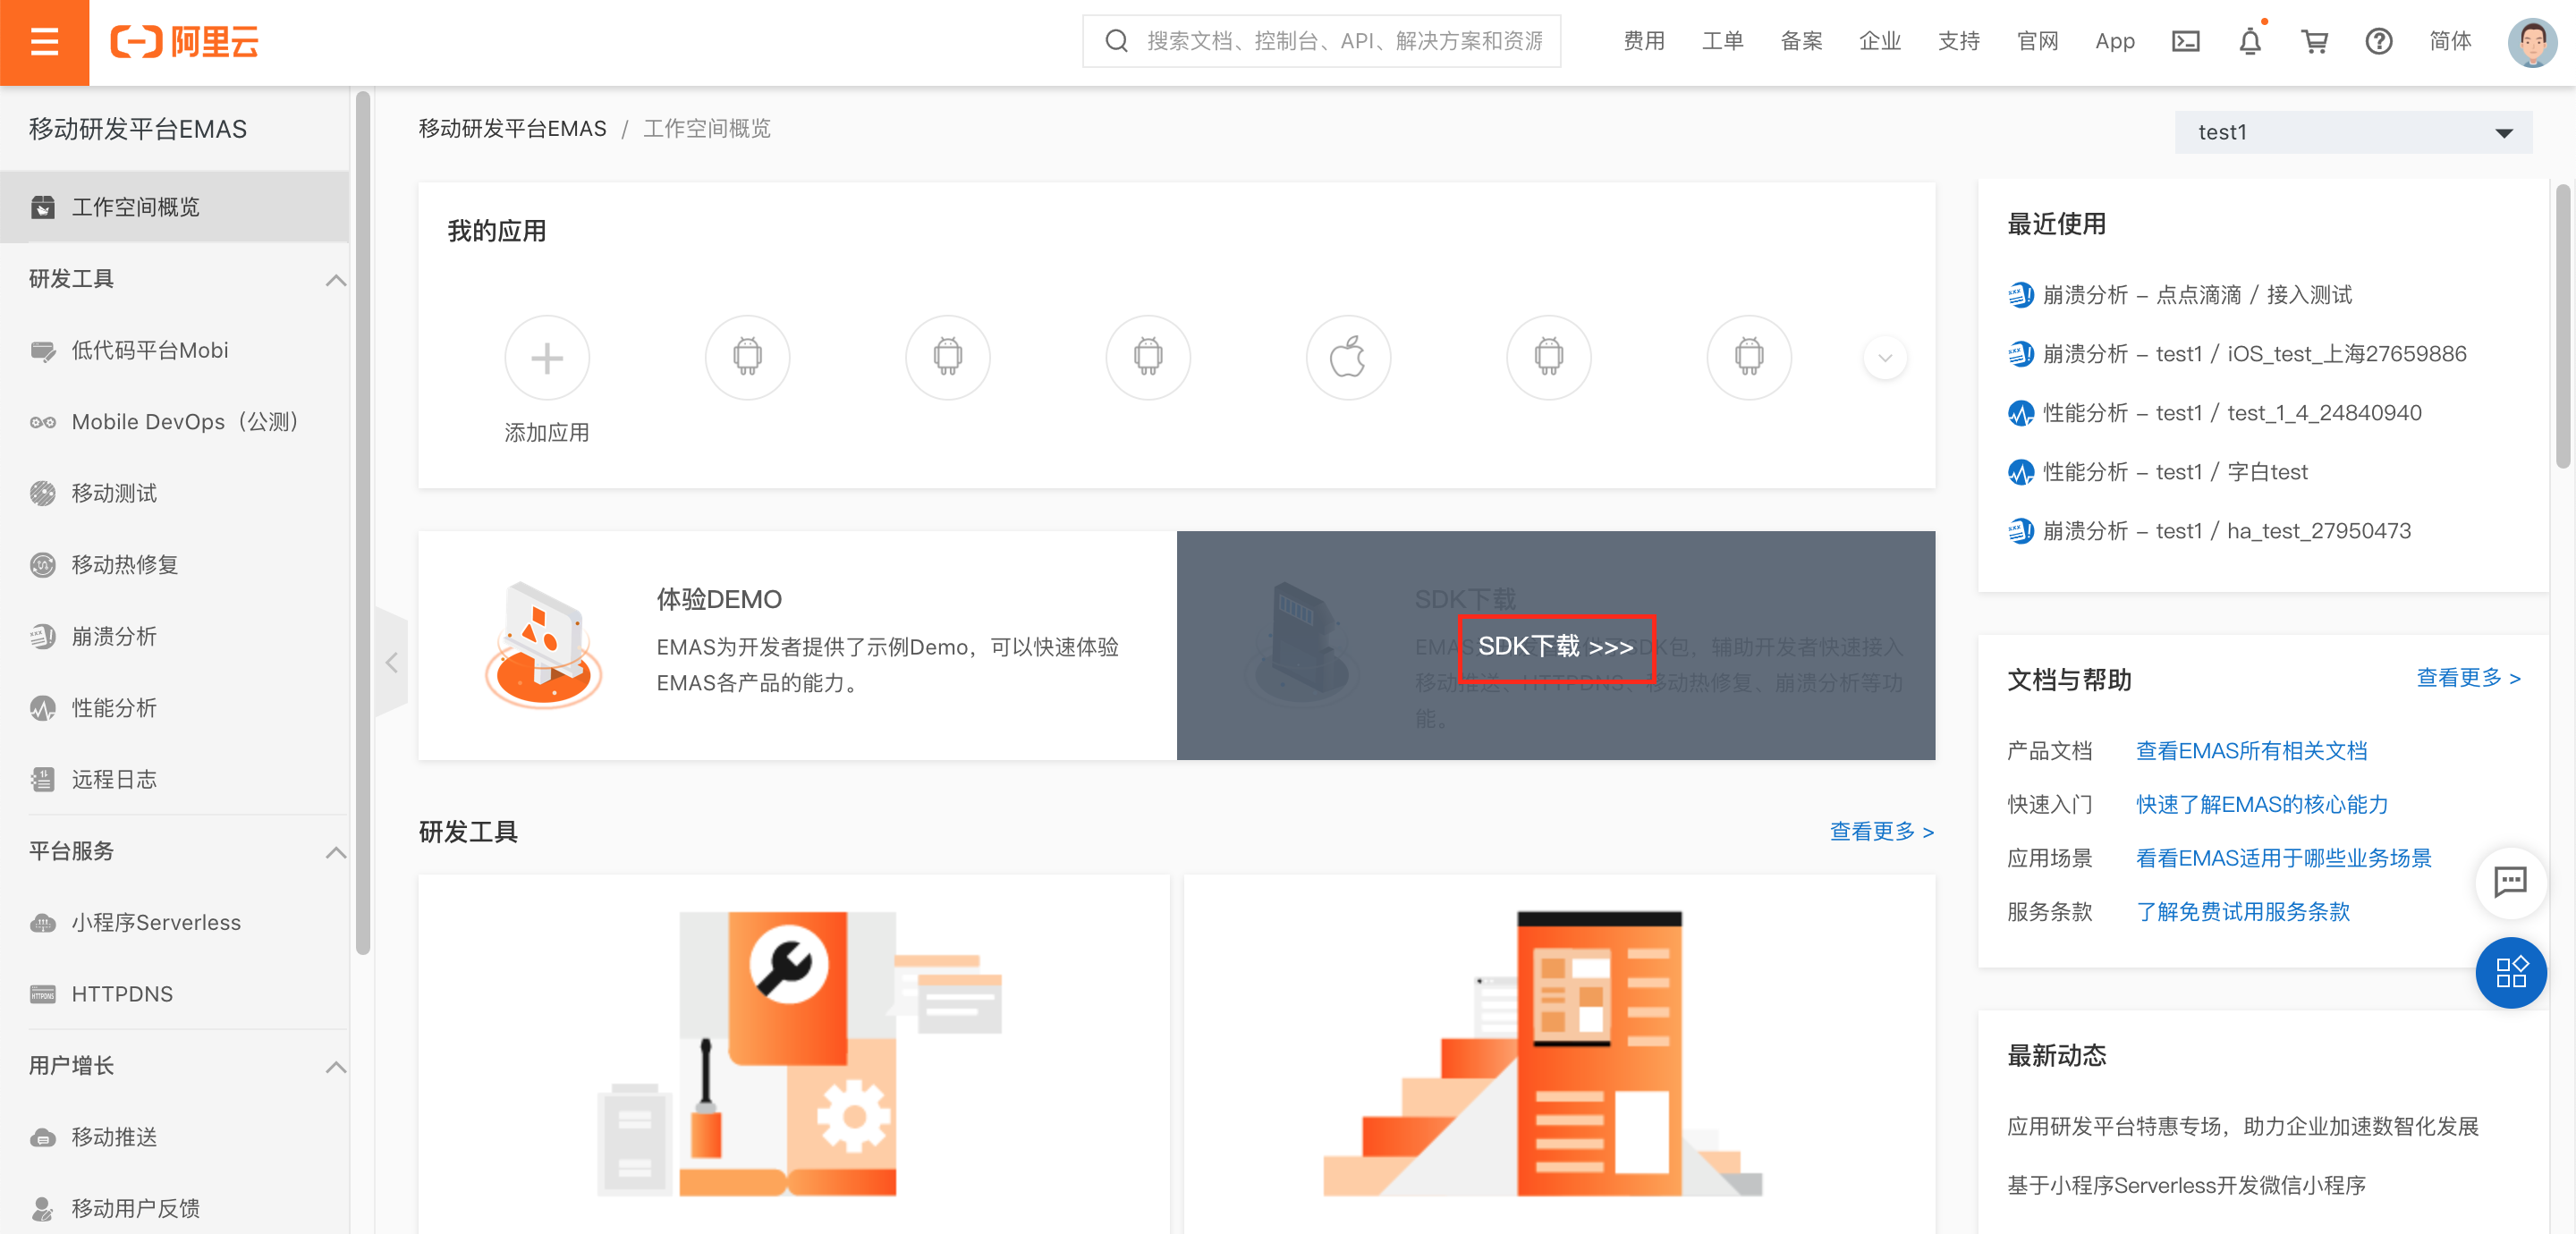
Task: Open the 费用 top menu
Action: point(1643,41)
